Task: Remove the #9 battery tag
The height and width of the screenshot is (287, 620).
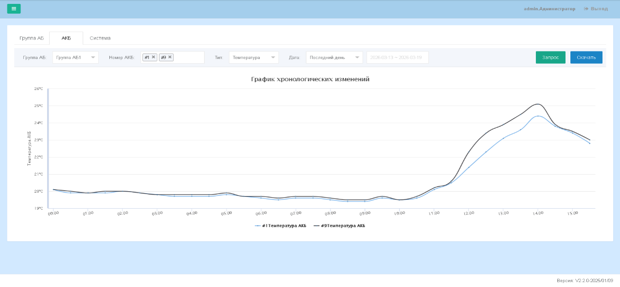Action: (x=170, y=57)
